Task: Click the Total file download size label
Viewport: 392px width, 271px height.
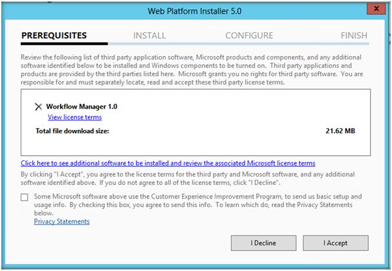Action: (x=72, y=131)
